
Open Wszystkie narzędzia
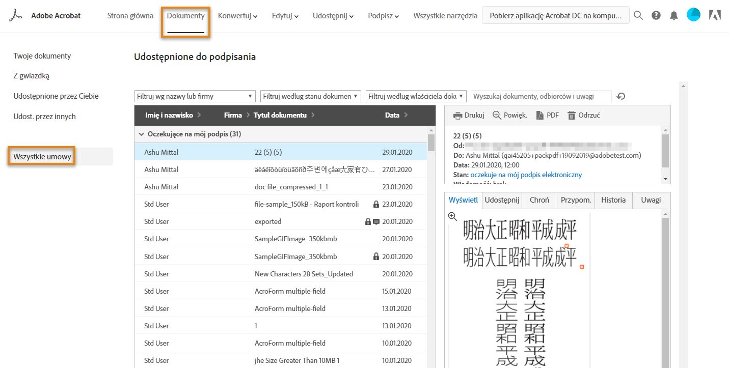445,16
